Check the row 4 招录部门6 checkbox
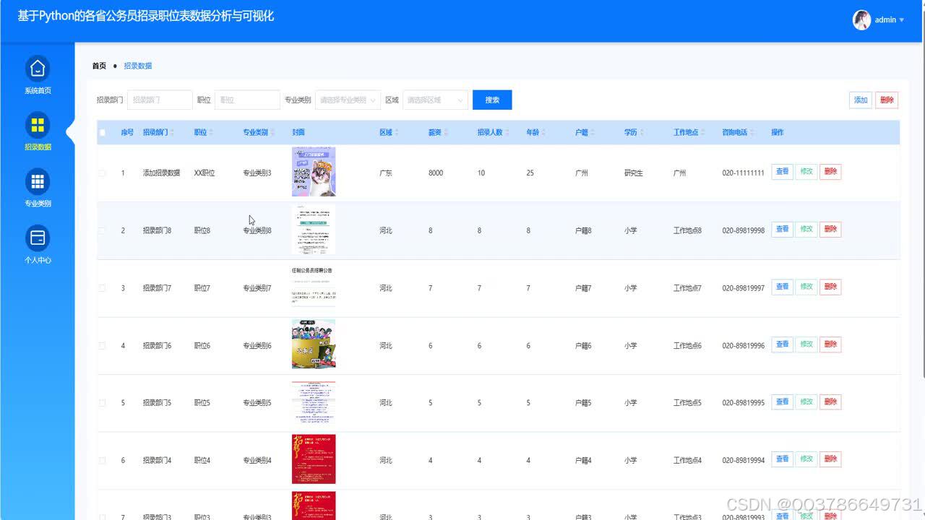925x520 pixels. point(102,346)
